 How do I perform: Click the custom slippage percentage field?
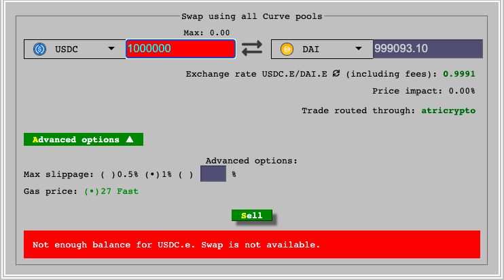click(x=213, y=174)
